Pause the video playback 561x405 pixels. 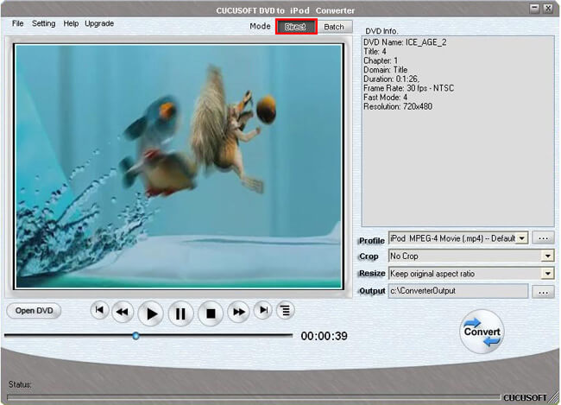coord(180,314)
